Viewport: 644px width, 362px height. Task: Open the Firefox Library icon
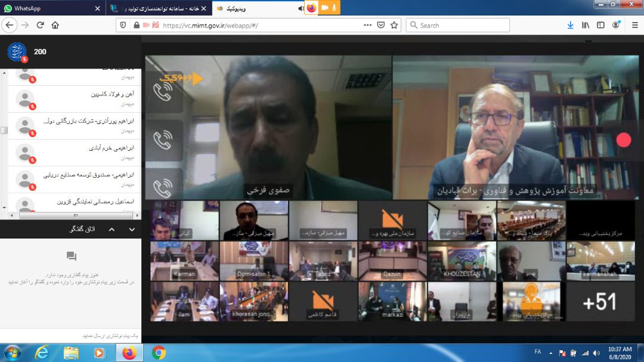click(586, 25)
